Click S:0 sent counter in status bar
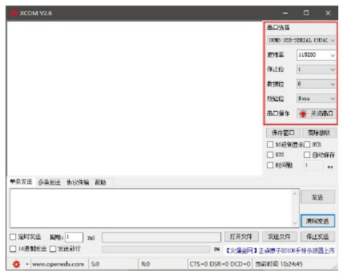 pyautogui.click(x=95, y=264)
